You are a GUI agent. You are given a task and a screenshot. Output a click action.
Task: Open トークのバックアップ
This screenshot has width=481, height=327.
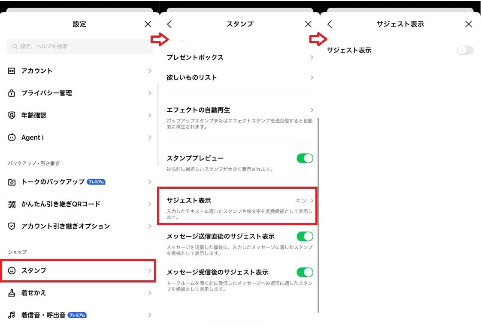click(x=79, y=182)
